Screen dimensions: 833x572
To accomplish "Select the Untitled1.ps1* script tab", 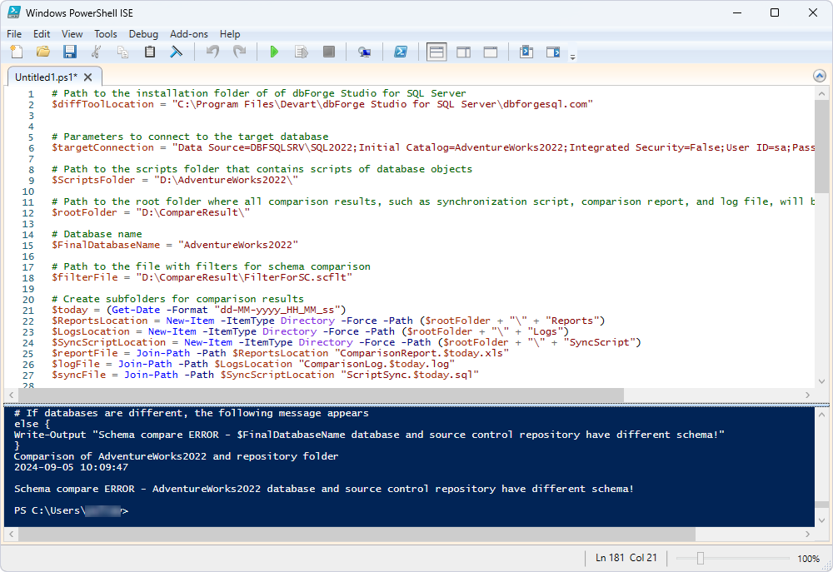I will point(46,77).
